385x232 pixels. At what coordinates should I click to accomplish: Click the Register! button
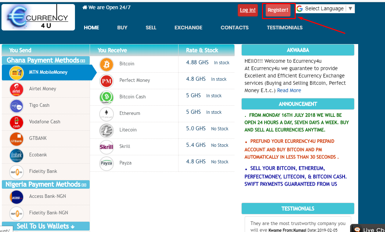pos(278,10)
